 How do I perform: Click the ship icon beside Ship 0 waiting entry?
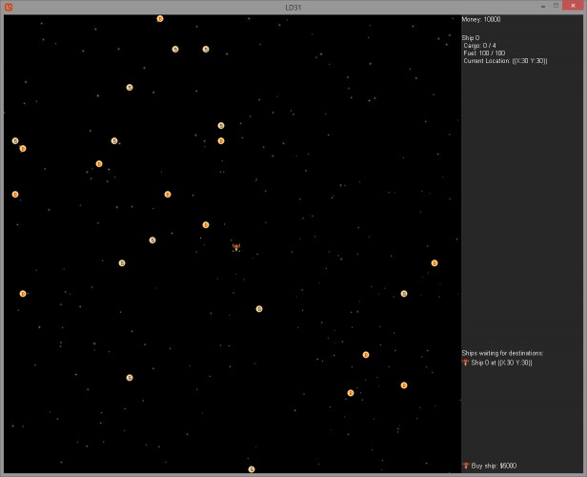pos(466,363)
